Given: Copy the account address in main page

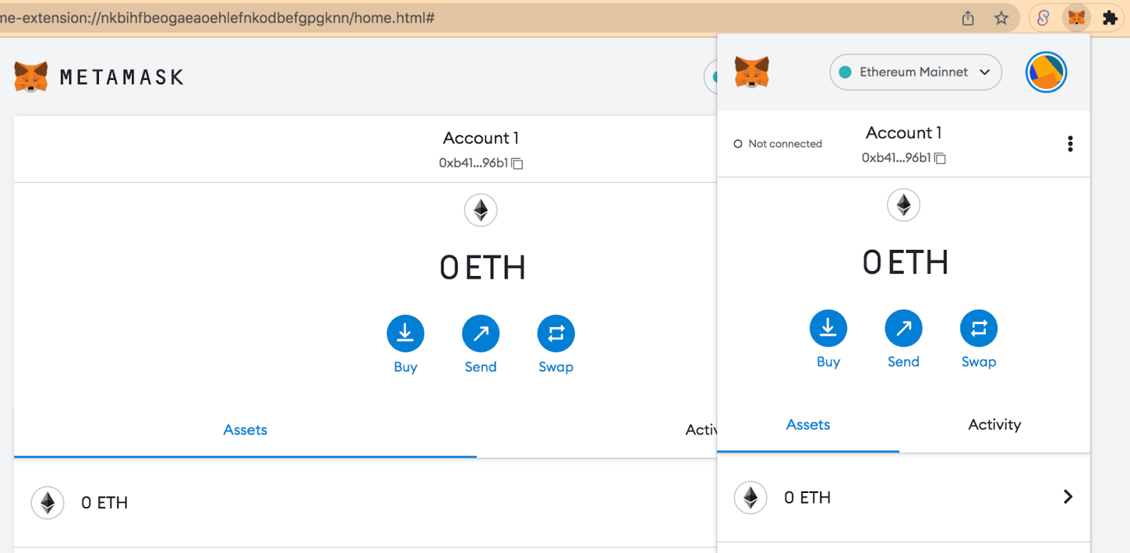Looking at the screenshot, I should click(x=517, y=163).
